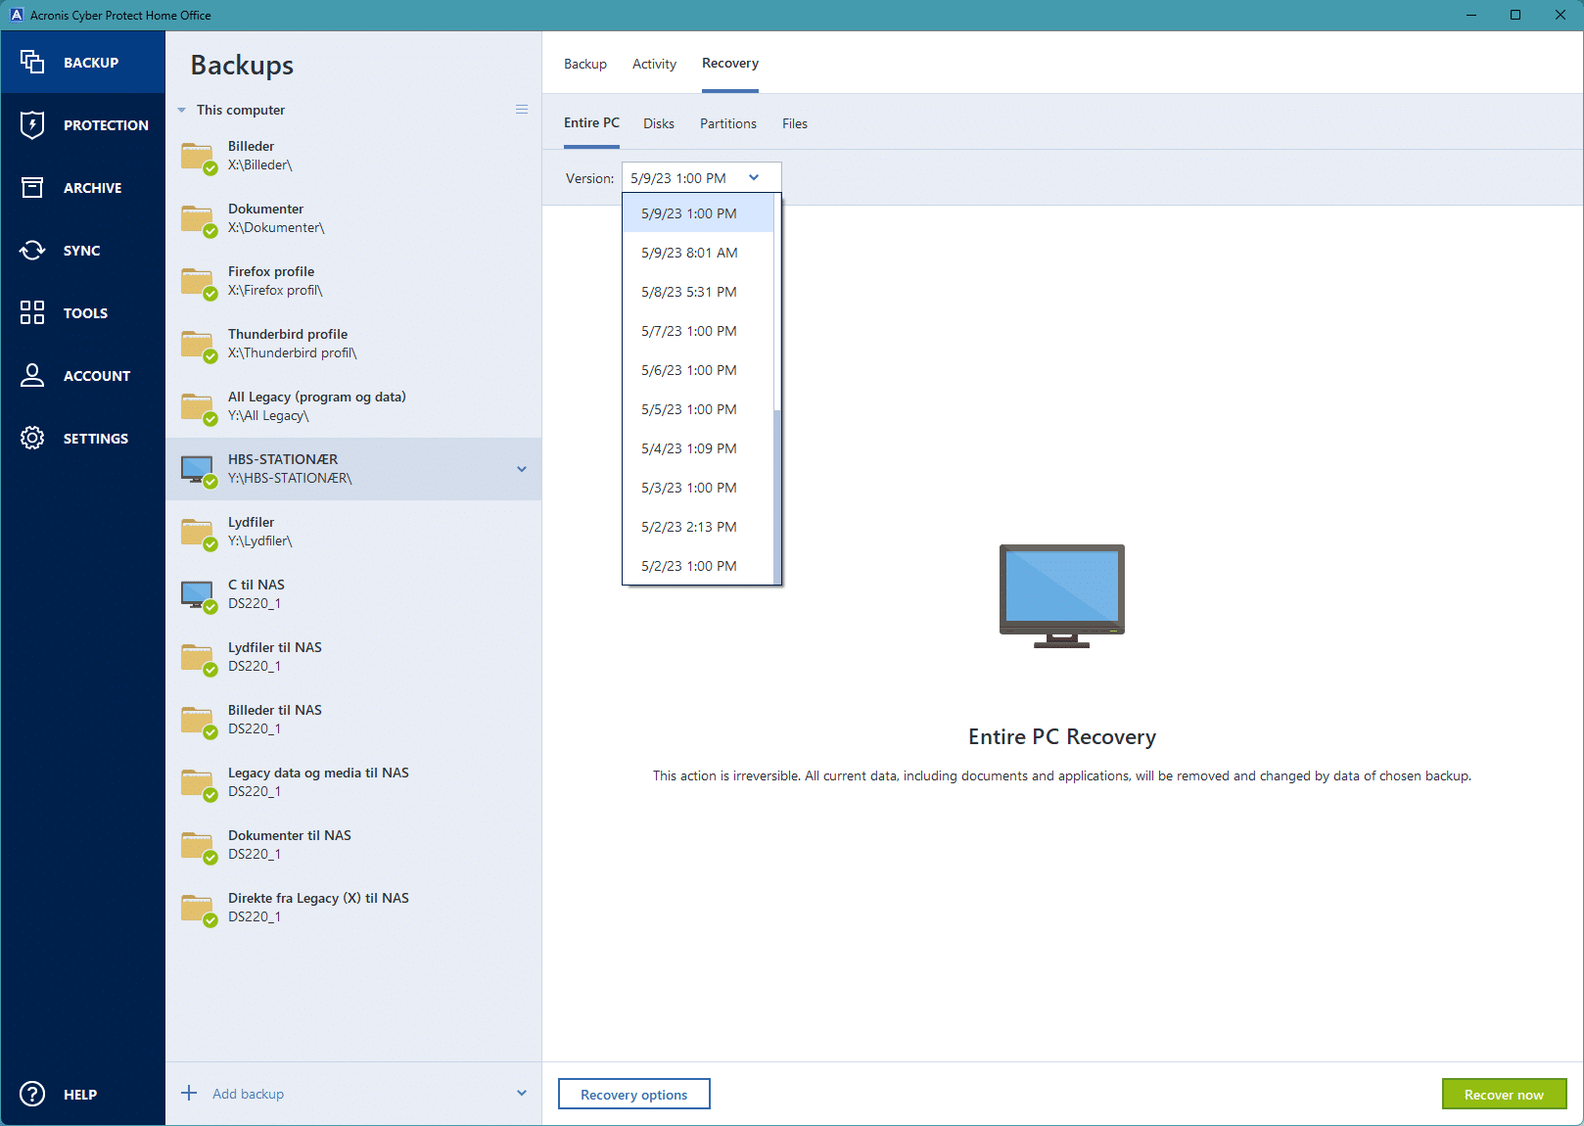Open the Tools grid icon
1584x1126 pixels.
(x=32, y=312)
